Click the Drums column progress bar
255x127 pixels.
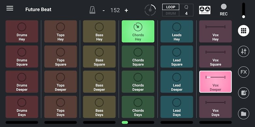coord(22,122)
